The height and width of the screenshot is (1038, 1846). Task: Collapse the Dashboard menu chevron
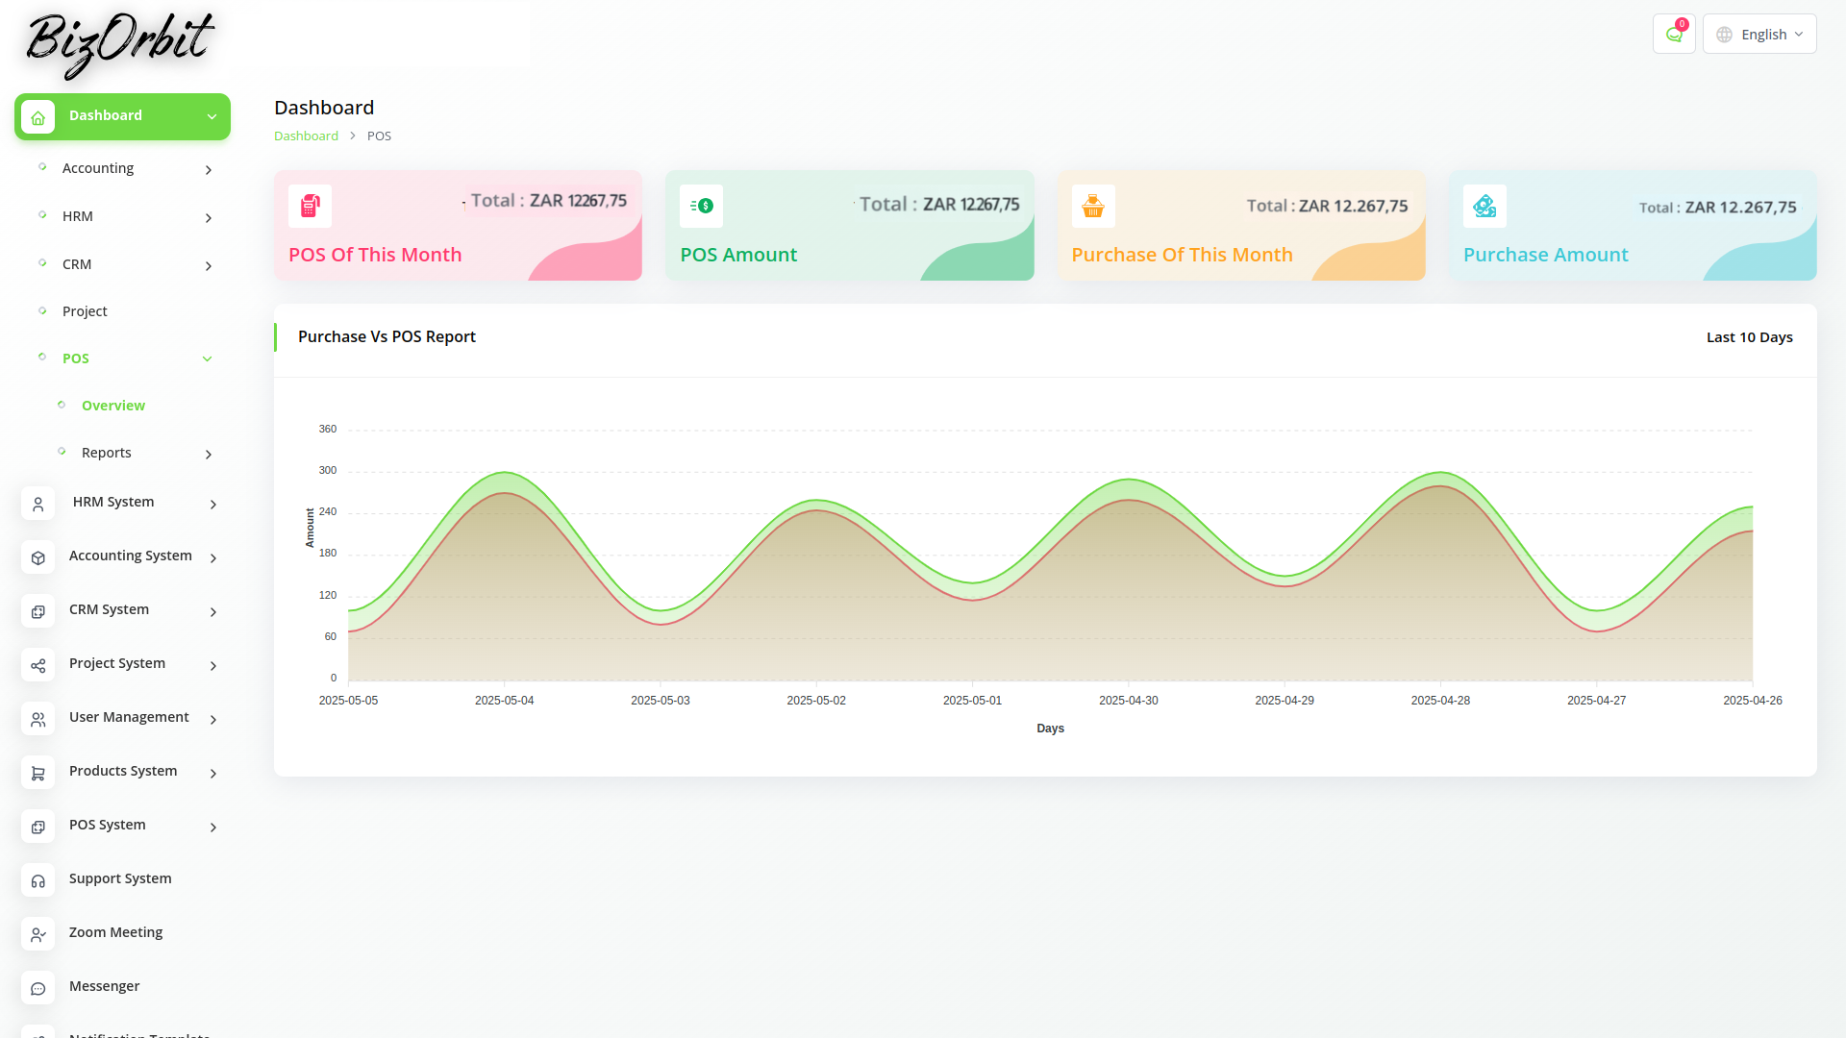(212, 116)
